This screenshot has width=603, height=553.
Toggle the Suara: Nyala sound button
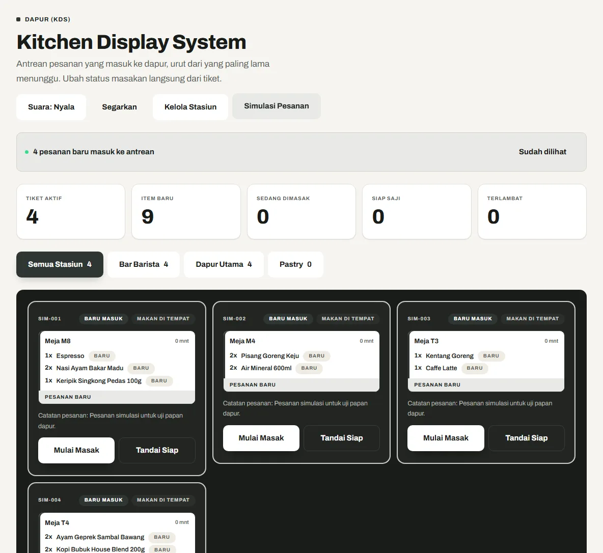click(x=51, y=107)
